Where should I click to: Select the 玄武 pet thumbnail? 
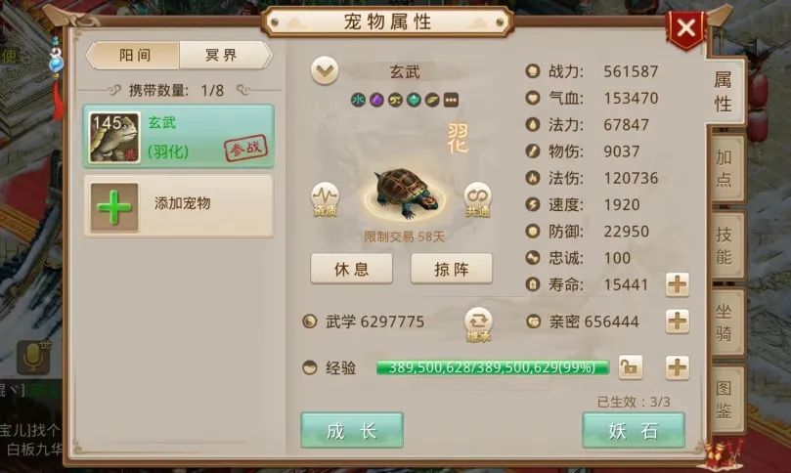pos(114,137)
